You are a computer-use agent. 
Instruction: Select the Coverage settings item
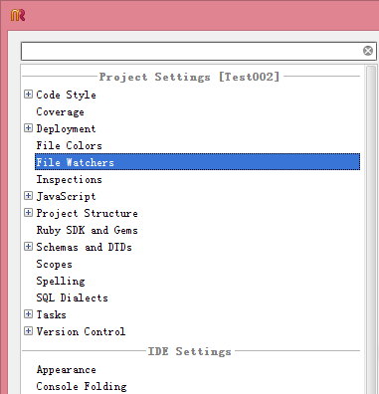tap(60, 112)
